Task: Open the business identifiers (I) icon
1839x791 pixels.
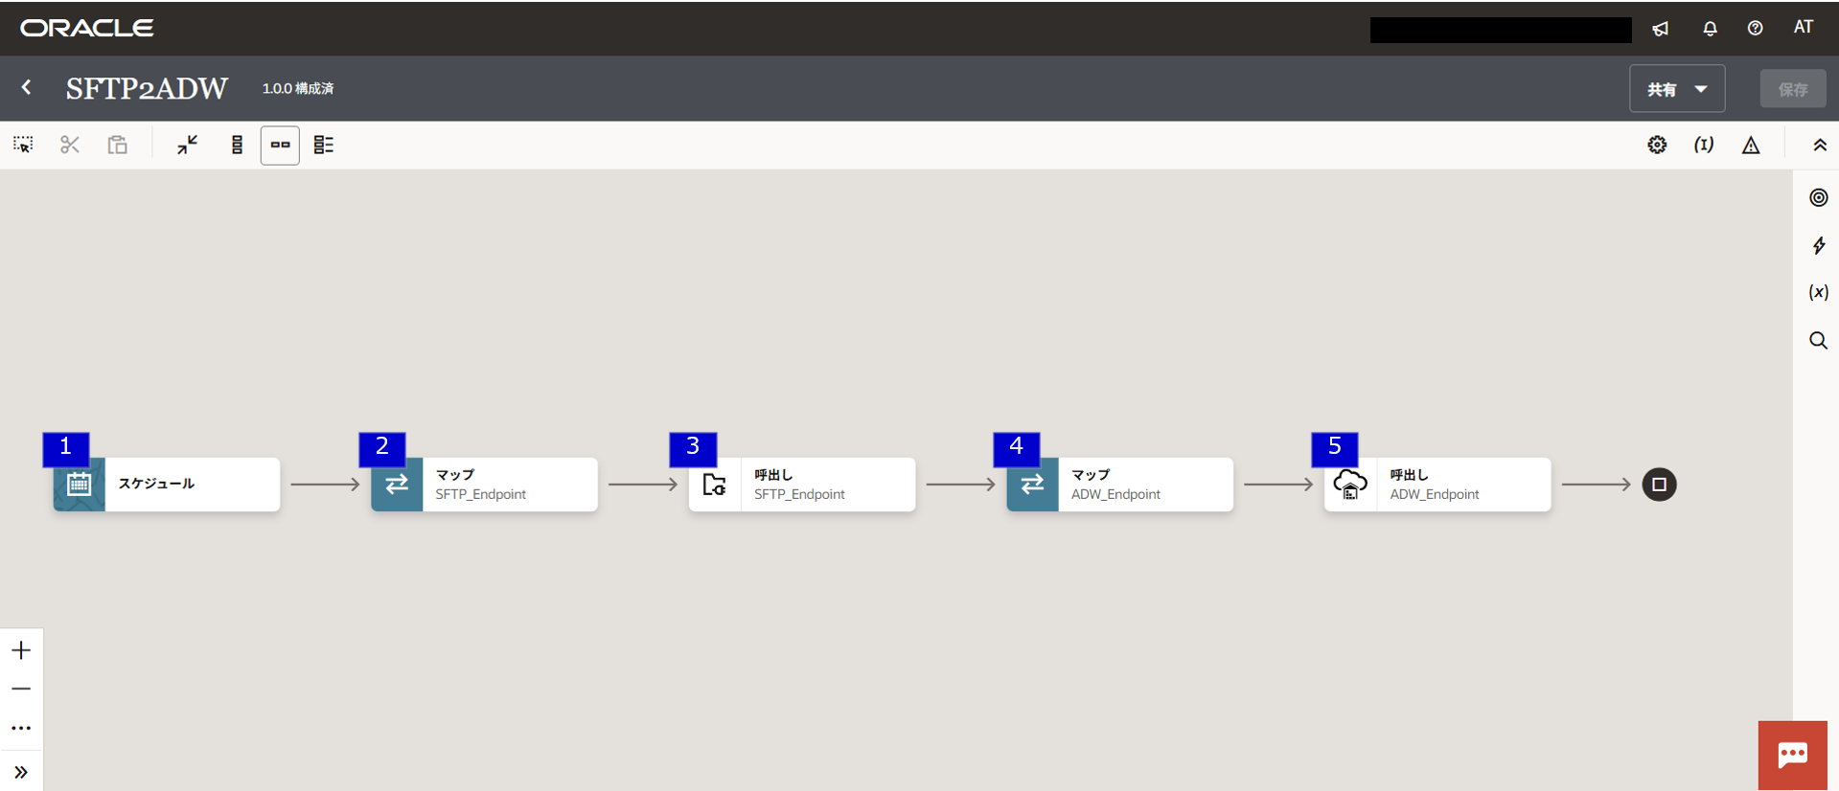Action: pyautogui.click(x=1704, y=145)
